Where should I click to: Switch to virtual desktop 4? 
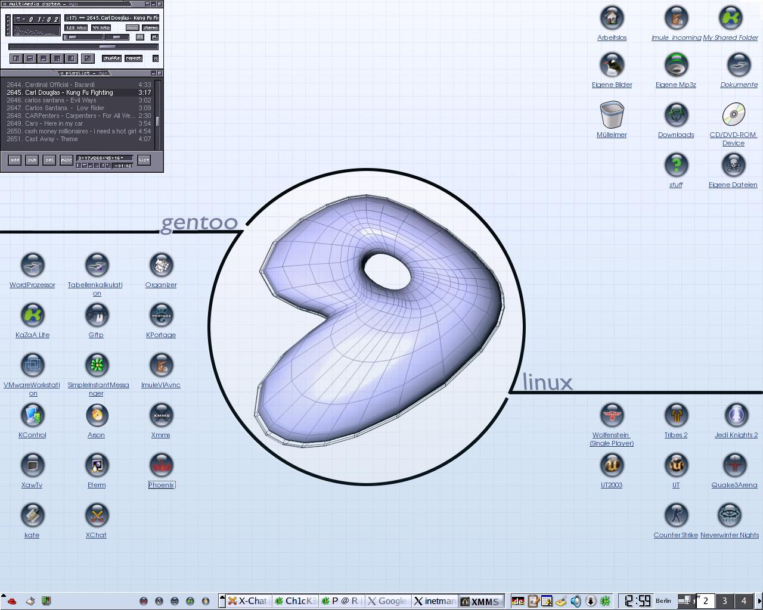pyautogui.click(x=744, y=601)
